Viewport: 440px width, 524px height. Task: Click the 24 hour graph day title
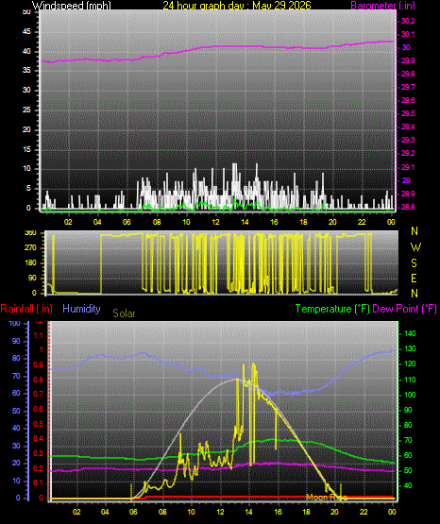point(237,6)
